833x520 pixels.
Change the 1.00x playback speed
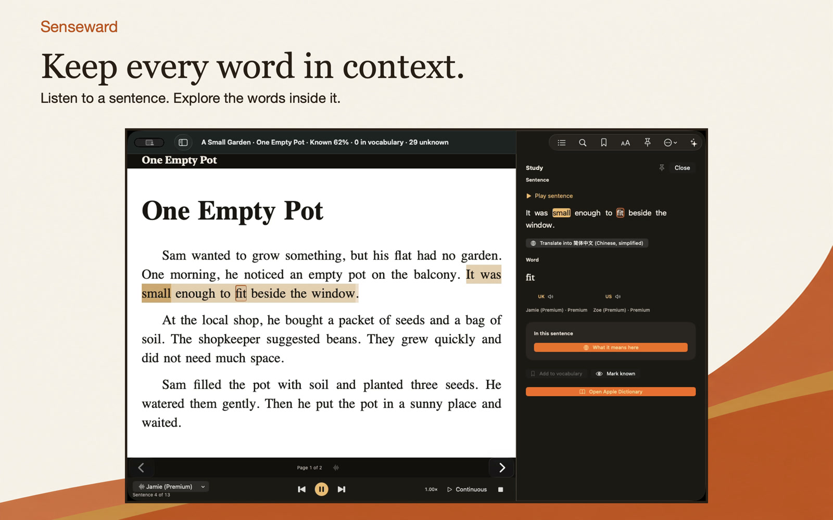(431, 489)
